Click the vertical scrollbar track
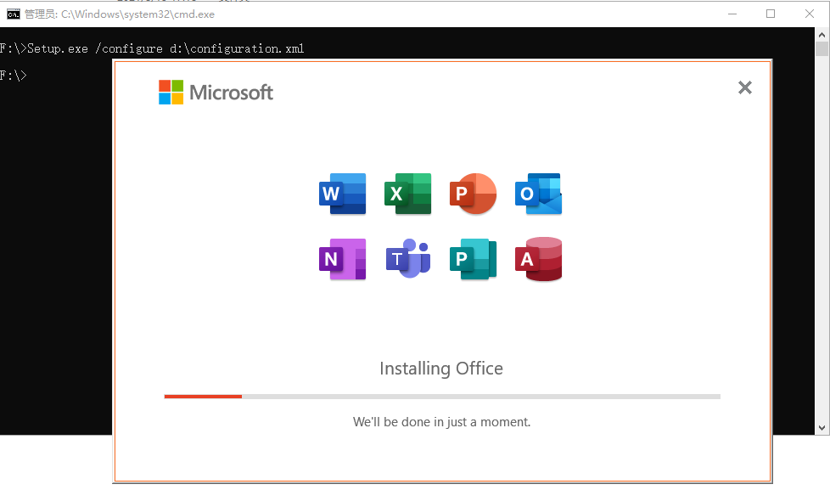The image size is (830, 490). coord(822,238)
